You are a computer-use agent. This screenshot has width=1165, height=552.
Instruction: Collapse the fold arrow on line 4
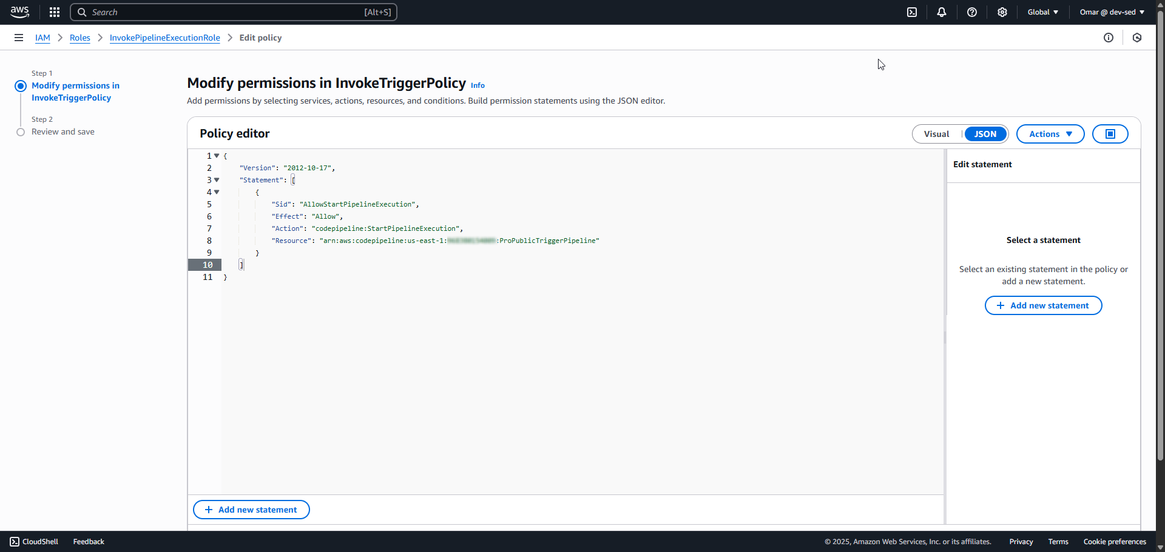pos(217,192)
